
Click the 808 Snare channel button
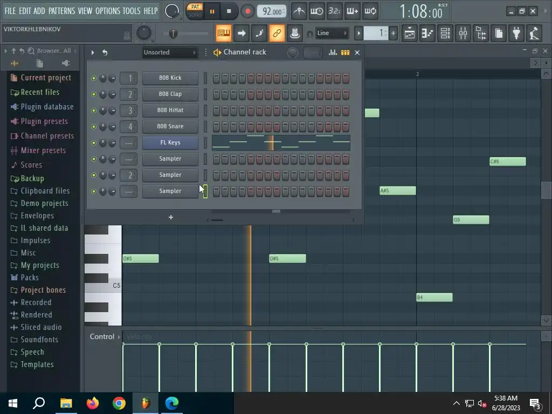[x=170, y=126]
